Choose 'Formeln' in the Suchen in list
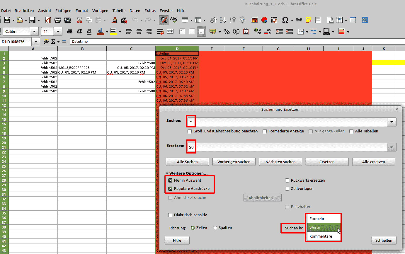The width and height of the screenshot is (405, 254). tap(317, 219)
